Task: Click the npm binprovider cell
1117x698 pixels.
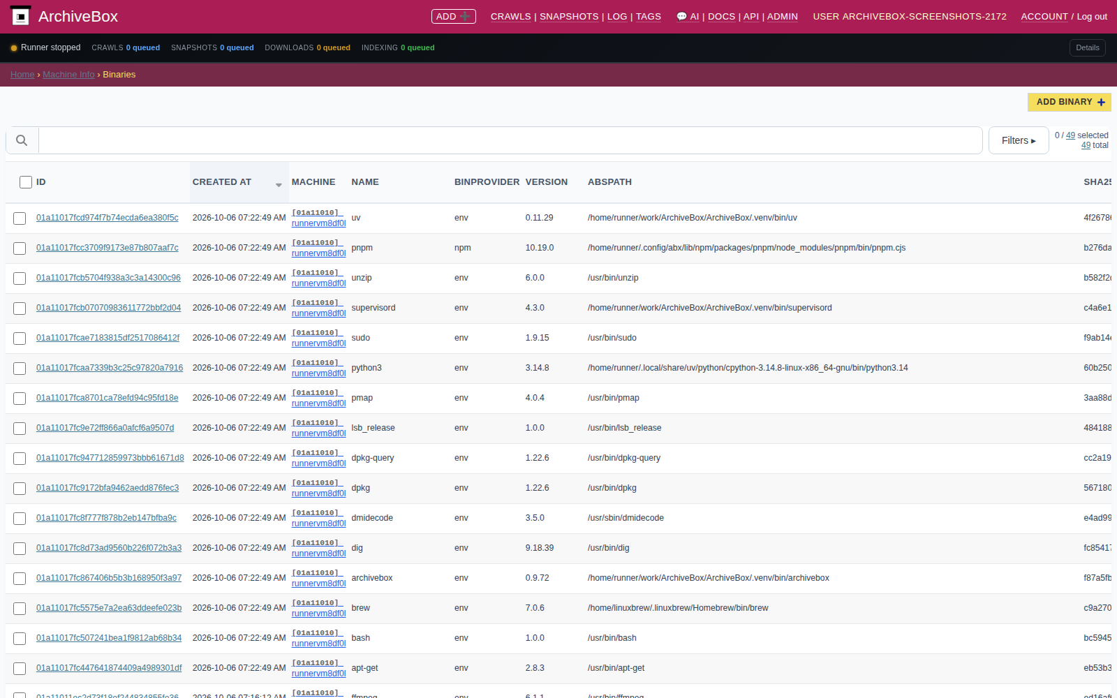Action: 463,248
